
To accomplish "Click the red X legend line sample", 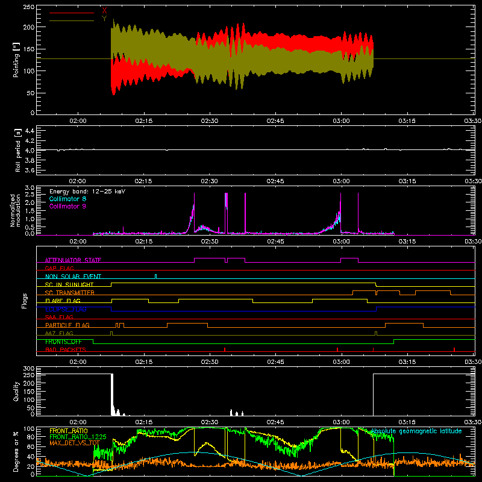I will pos(72,13).
